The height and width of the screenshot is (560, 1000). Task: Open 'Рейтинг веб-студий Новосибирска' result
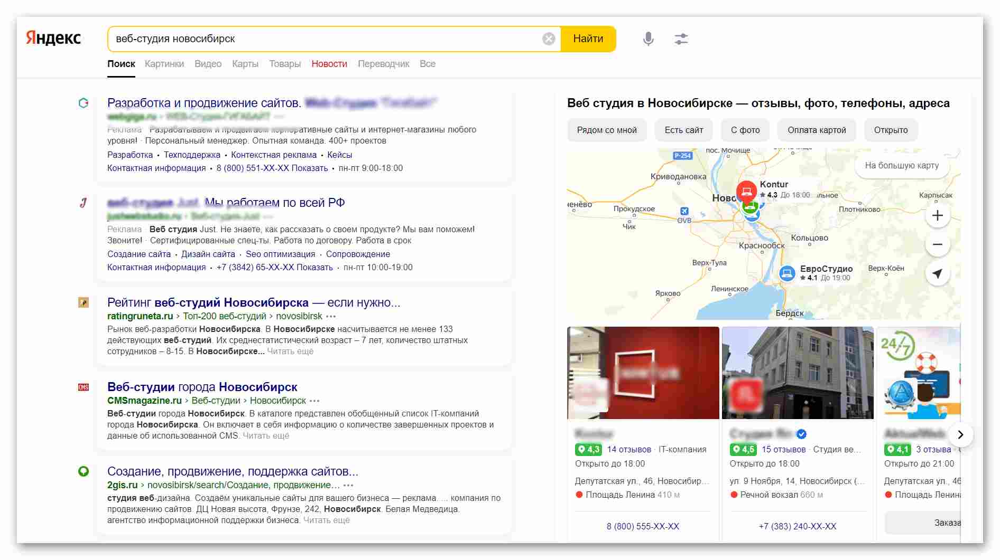[254, 302]
